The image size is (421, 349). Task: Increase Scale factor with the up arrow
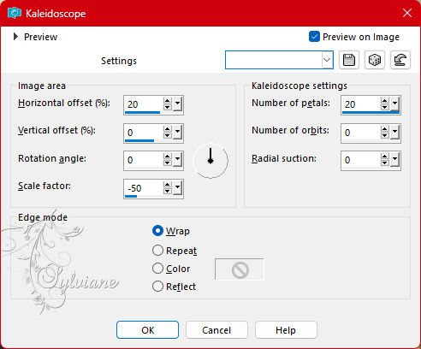[x=168, y=185]
